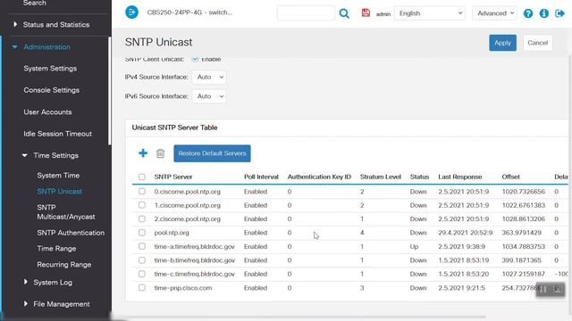Click the search magnifier icon
Viewport: 572px width, 321px height.
344,13
